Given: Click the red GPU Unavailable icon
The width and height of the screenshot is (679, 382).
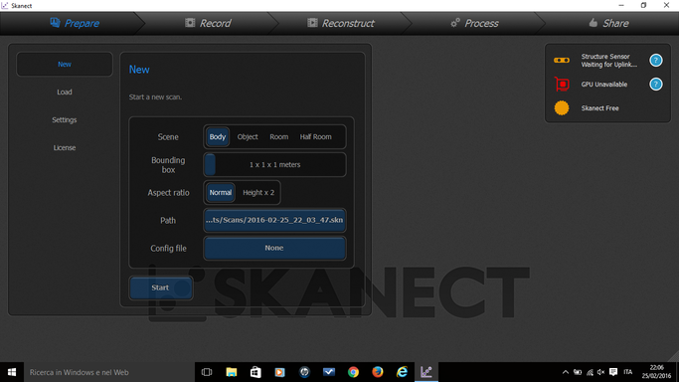Looking at the screenshot, I should pos(562,84).
